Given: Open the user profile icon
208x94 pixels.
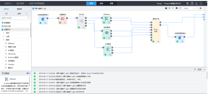Looking at the screenshot, I should point(197,4).
